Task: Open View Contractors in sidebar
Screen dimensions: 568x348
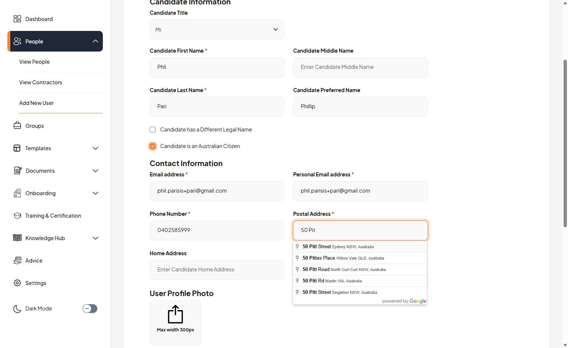Action: pos(41,82)
